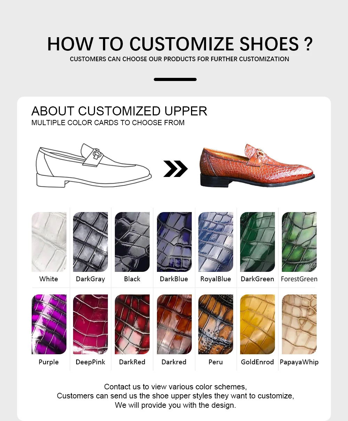The width and height of the screenshot is (348, 421).
Task: Choose the GoldEnrod yellow swatch
Action: point(258,324)
